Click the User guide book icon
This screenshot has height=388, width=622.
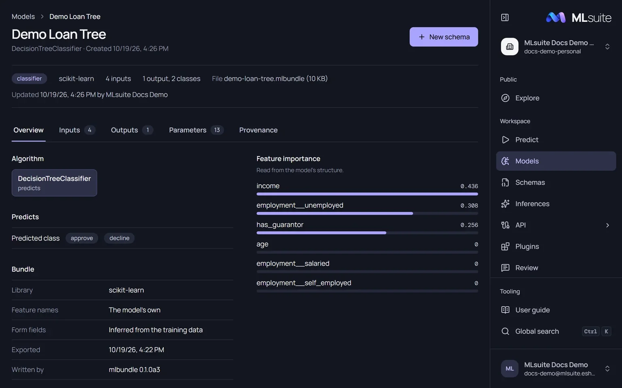click(505, 310)
